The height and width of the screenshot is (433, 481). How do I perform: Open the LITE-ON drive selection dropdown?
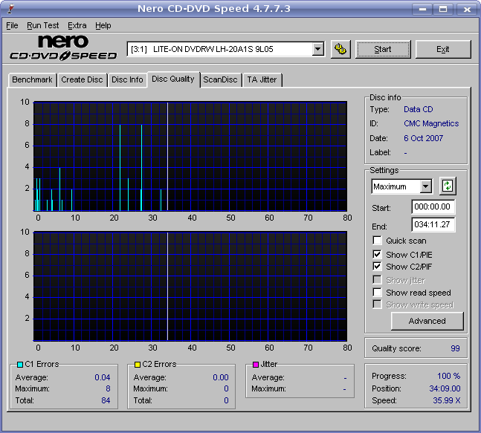coord(318,50)
